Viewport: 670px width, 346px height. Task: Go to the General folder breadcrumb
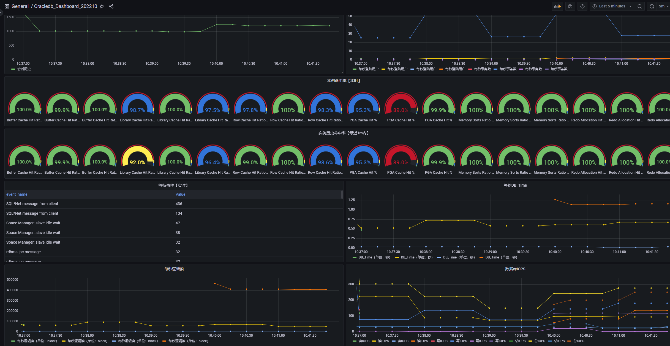click(20, 6)
